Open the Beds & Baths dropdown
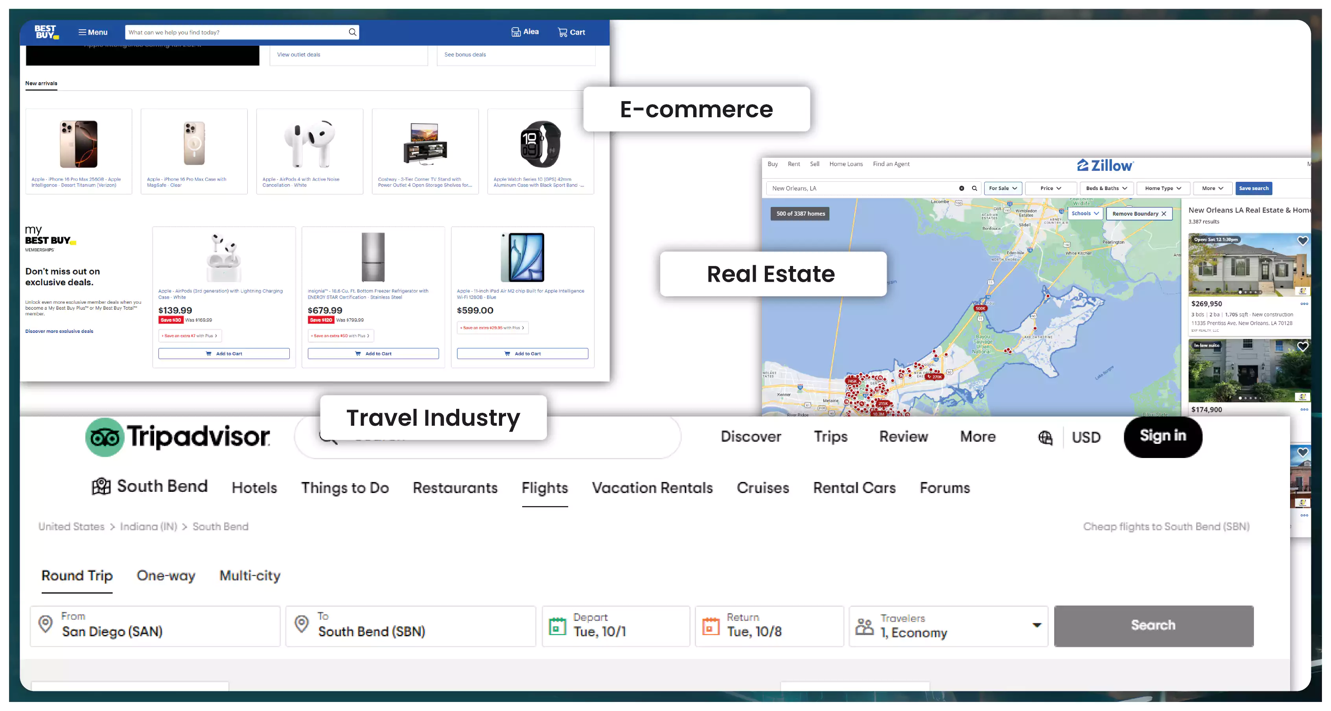 [1106, 188]
